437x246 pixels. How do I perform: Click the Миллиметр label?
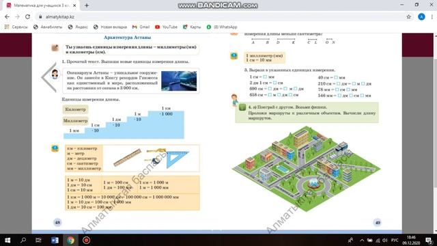[x=75, y=121]
